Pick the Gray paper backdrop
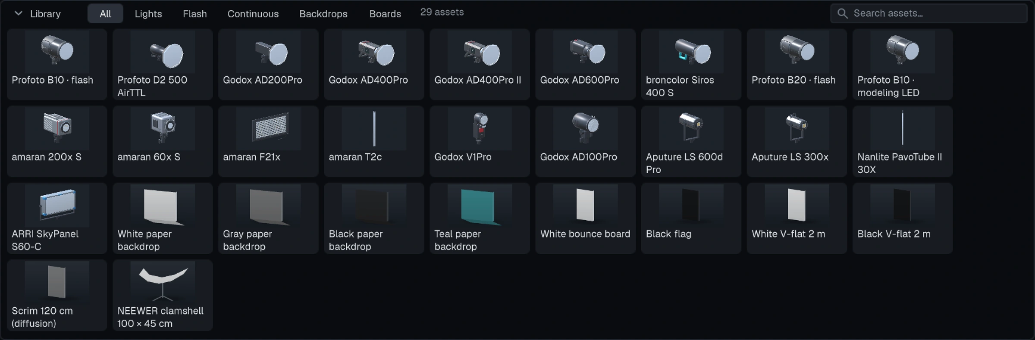 pos(268,218)
